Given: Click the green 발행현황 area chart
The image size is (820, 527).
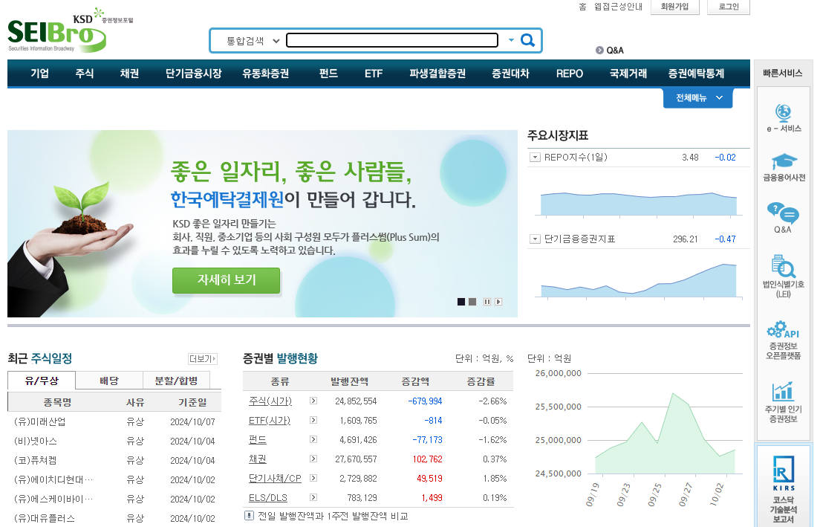Looking at the screenshot, I should 666,434.
